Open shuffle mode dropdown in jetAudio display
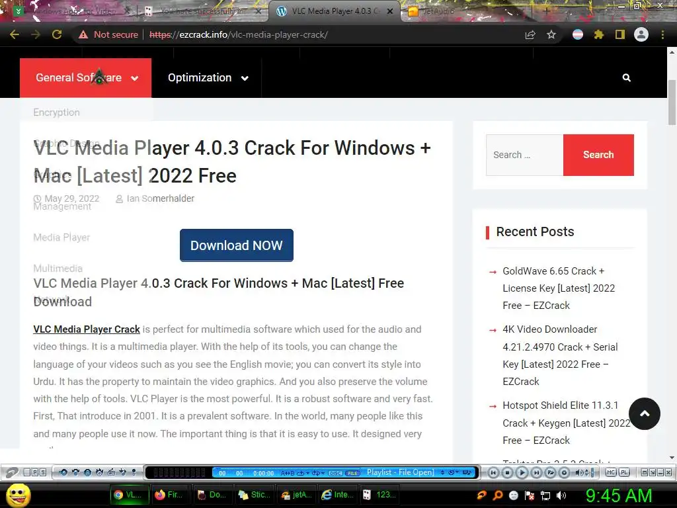 pyautogui.click(x=318, y=473)
